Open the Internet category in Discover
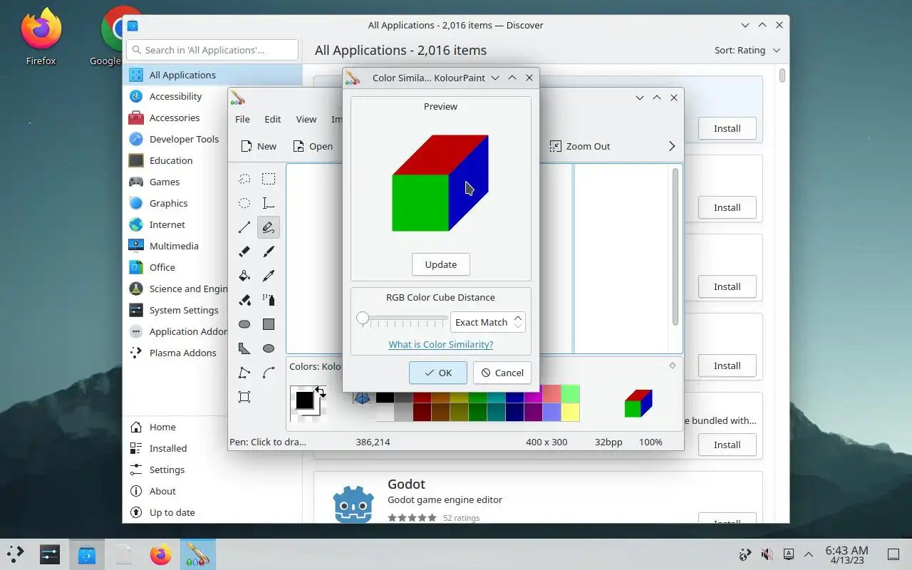 pyautogui.click(x=175, y=224)
